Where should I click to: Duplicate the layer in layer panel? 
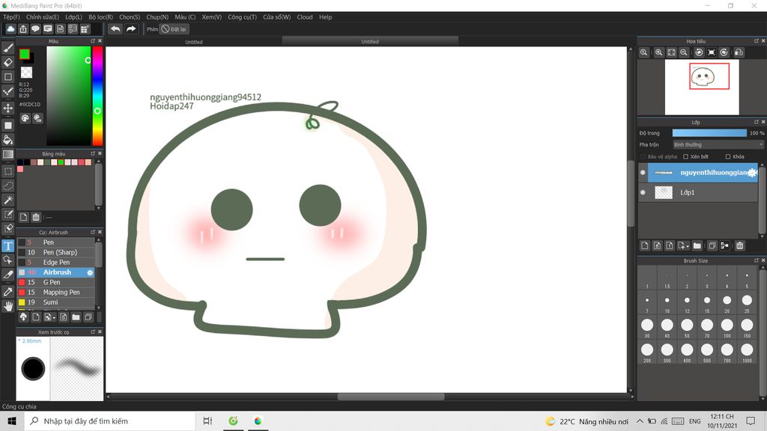(712, 245)
